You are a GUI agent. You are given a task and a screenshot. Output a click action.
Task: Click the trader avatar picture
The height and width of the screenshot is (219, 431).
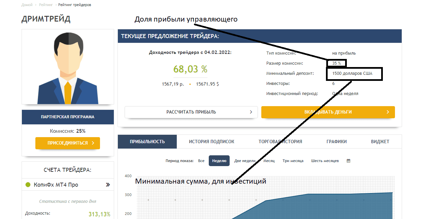click(x=68, y=67)
